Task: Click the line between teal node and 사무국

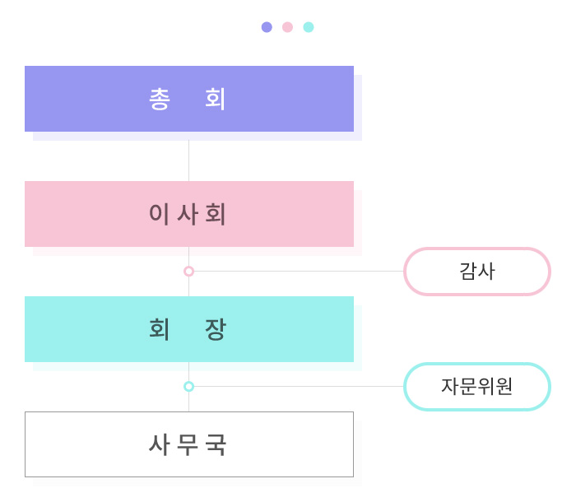Action: tap(188, 402)
